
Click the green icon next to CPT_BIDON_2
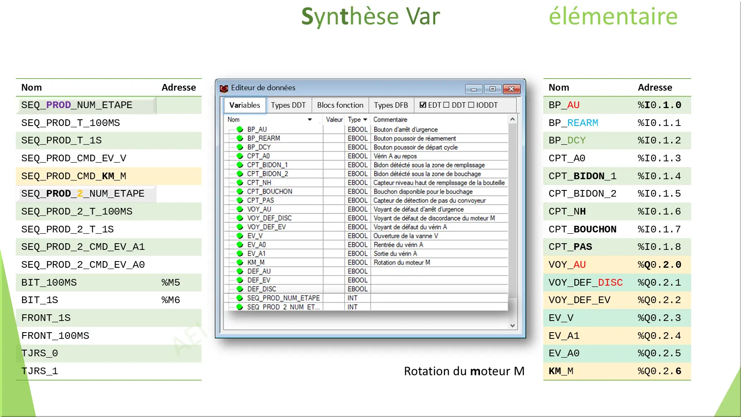pos(239,173)
